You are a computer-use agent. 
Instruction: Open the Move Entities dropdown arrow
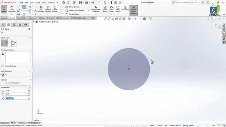[89, 14]
